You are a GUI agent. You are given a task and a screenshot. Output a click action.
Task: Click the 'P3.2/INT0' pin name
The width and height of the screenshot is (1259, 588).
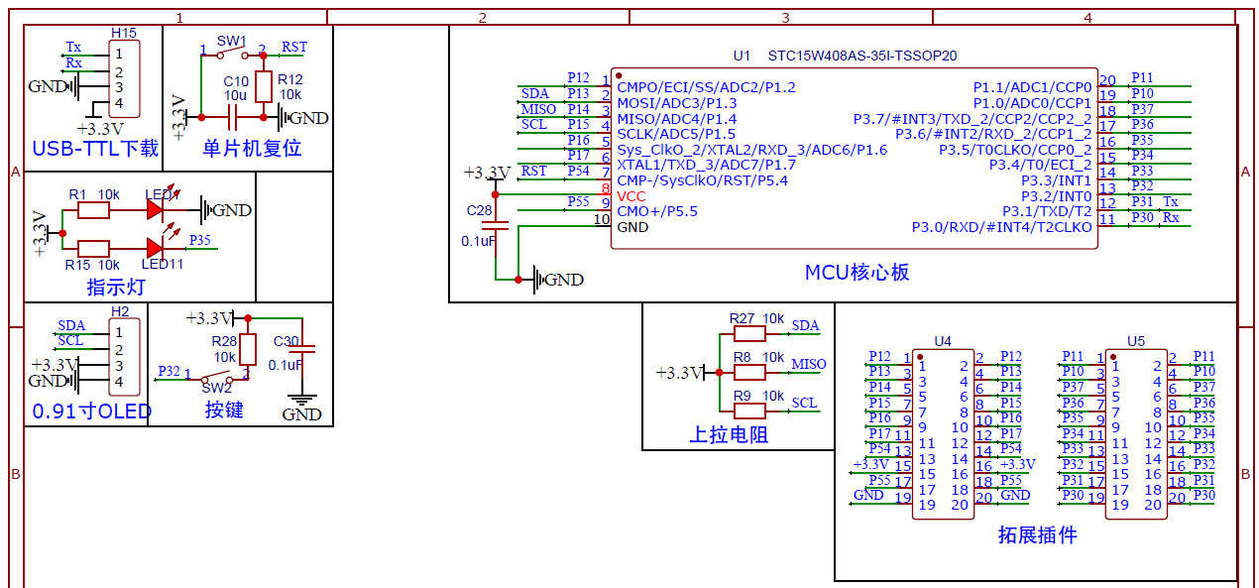point(1057,196)
